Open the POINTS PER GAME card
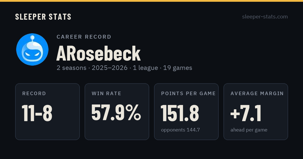The height and width of the screenshot is (159, 303). click(186, 112)
